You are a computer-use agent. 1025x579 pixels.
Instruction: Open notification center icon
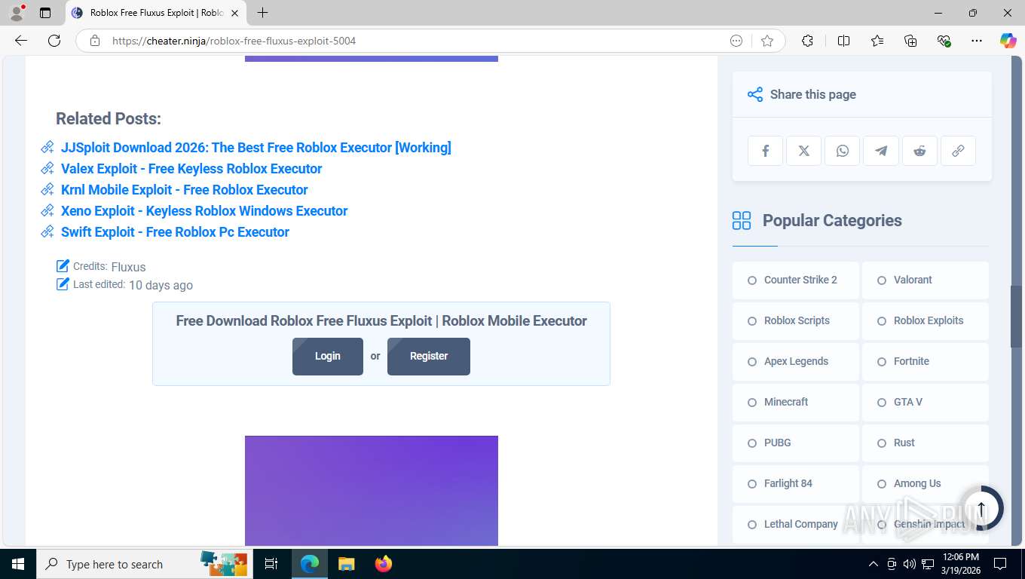pos(1000,564)
